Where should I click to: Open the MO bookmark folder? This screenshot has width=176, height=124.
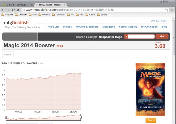70,15
